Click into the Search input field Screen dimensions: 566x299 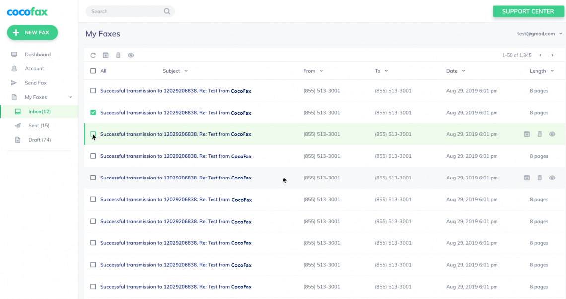pos(124,11)
